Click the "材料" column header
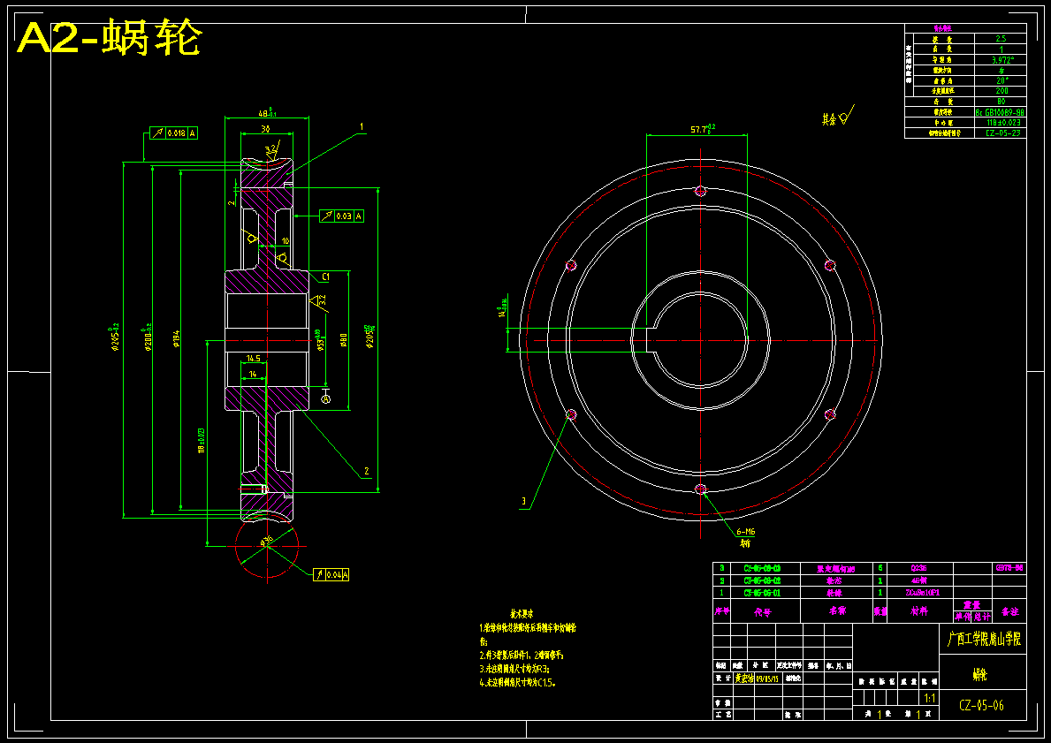The width and height of the screenshot is (1051, 743). (x=919, y=611)
